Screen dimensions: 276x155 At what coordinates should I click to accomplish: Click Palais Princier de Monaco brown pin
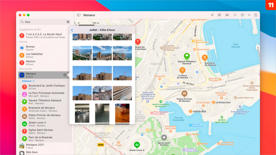tap(184, 93)
